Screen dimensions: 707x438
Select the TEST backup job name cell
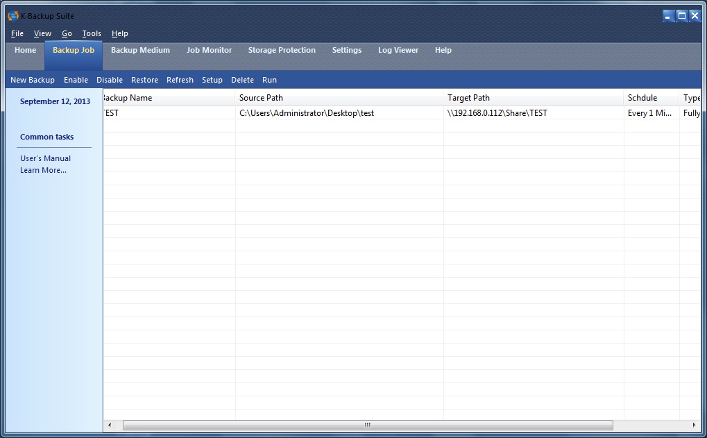click(x=169, y=112)
